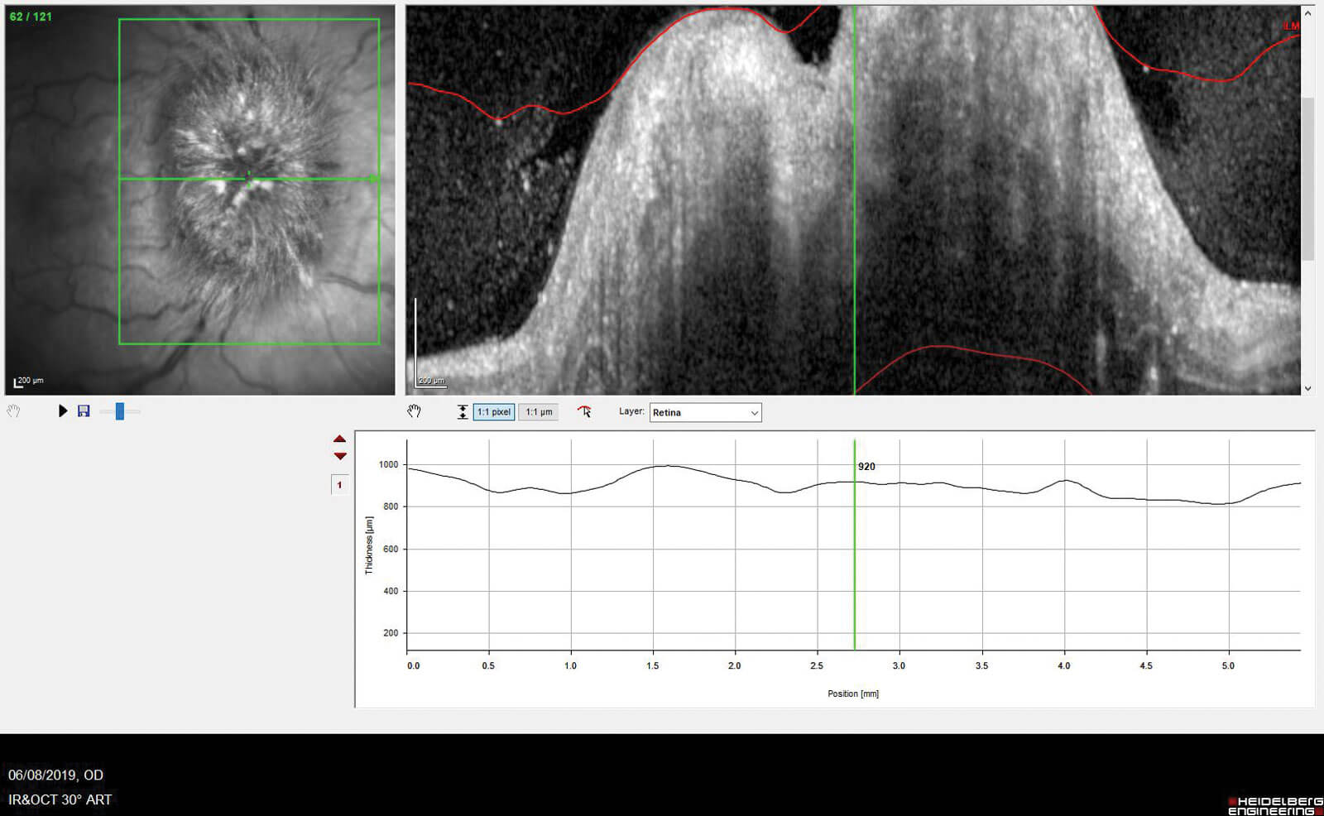Play the B-scan sequence
The image size is (1324, 816).
click(x=63, y=411)
